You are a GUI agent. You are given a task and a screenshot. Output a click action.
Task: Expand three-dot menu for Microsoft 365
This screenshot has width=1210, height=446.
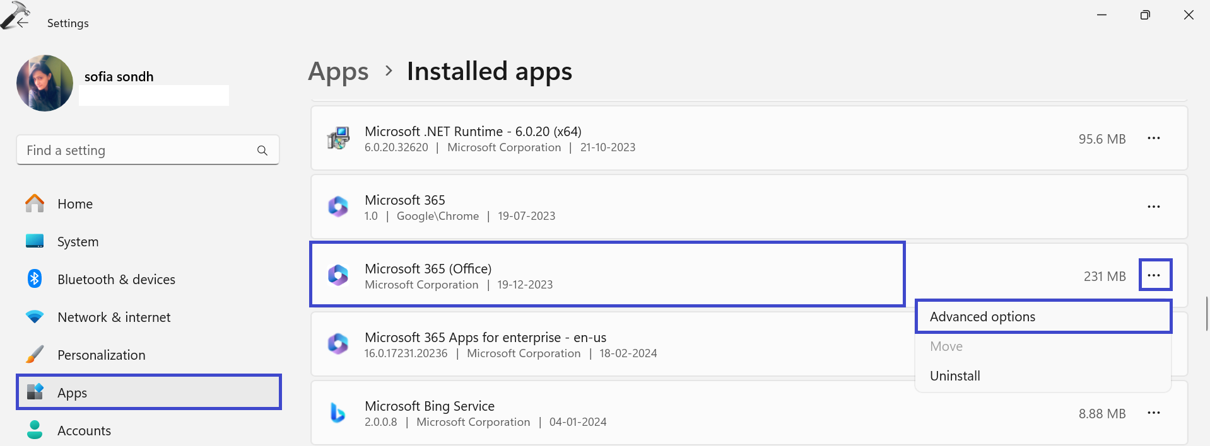point(1153,207)
